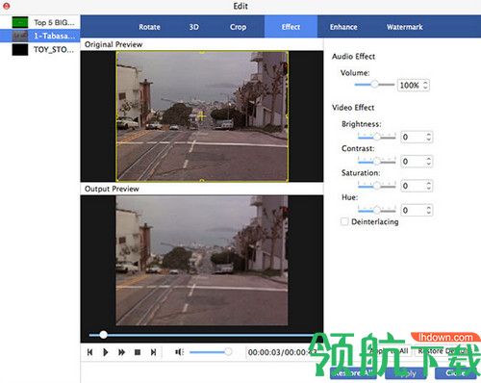
Task: Adjust the player volume slider
Action: tap(211, 352)
